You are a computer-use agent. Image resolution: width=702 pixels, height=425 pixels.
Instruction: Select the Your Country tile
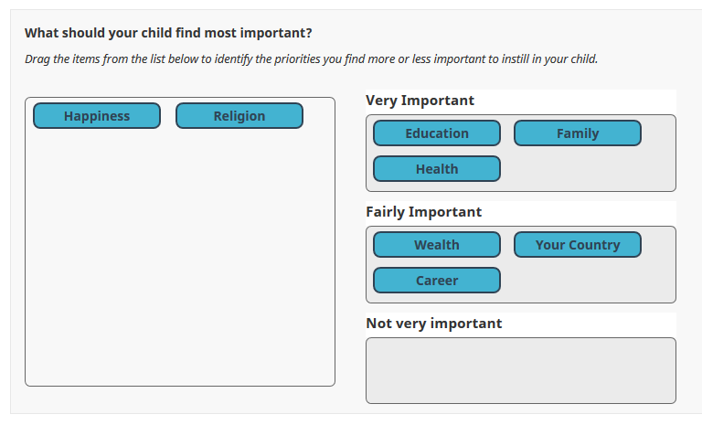[x=578, y=245]
